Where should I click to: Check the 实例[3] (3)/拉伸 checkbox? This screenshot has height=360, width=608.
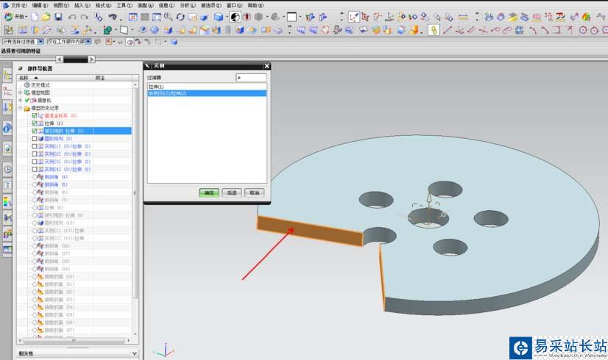pos(35,162)
